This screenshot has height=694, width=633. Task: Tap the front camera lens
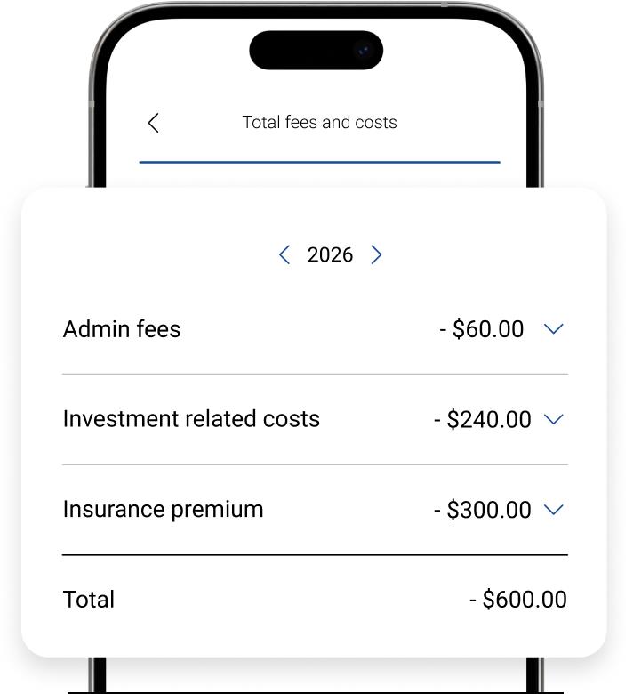pyautogui.click(x=363, y=50)
